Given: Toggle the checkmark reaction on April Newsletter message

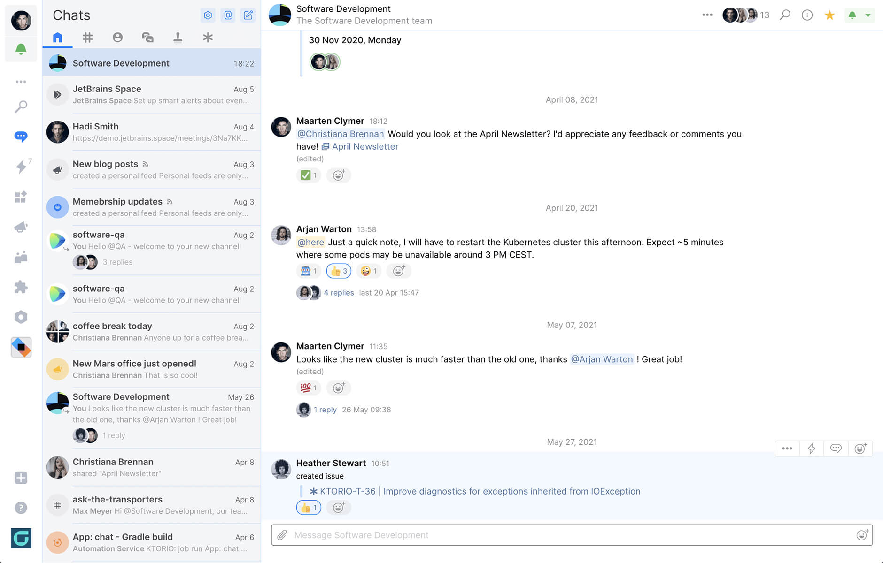Looking at the screenshot, I should click(x=308, y=175).
